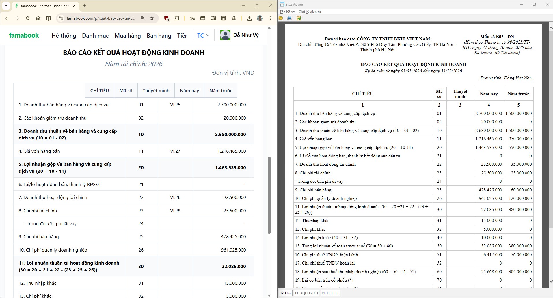The height and width of the screenshot is (298, 553).
Task: Open a new browser tab
Action: (x=85, y=6)
